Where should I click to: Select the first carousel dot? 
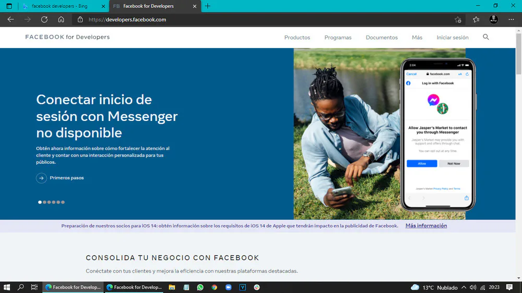tap(40, 202)
